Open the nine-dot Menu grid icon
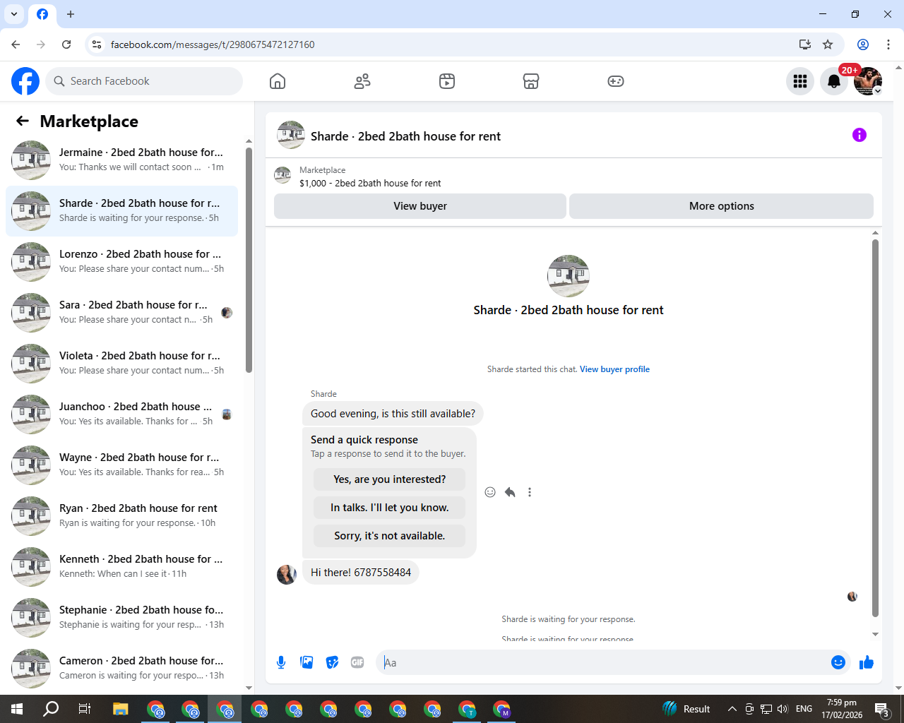The width and height of the screenshot is (904, 723). (800, 81)
